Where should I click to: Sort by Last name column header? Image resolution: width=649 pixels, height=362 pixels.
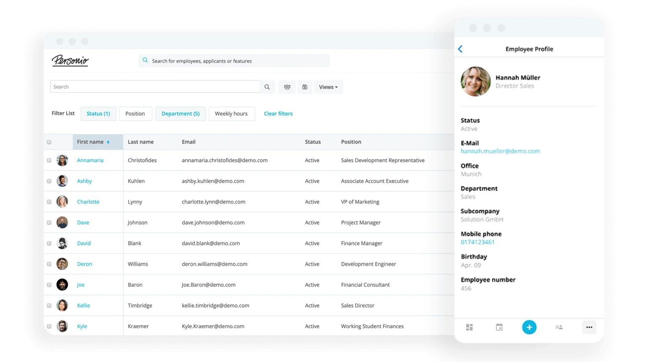[x=141, y=142]
